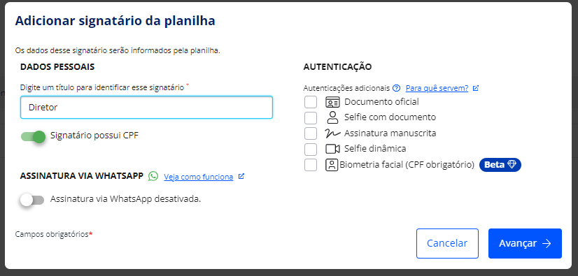This screenshot has height=276, width=578.
Task: Click the Assinatura manuscrita signature icon
Action: tap(332, 133)
